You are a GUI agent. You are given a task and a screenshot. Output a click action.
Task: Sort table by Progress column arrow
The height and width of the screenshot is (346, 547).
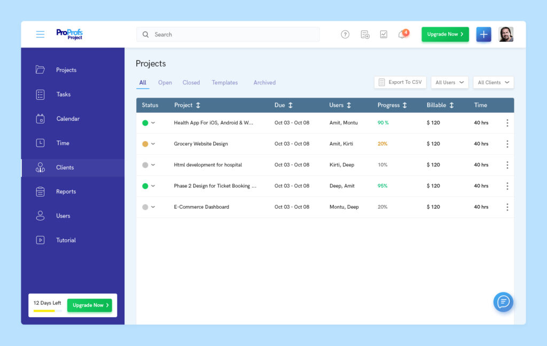click(x=405, y=105)
